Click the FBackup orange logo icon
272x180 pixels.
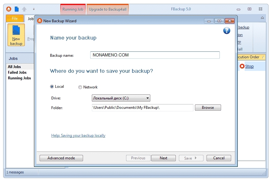pyautogui.click(x=9, y=9)
